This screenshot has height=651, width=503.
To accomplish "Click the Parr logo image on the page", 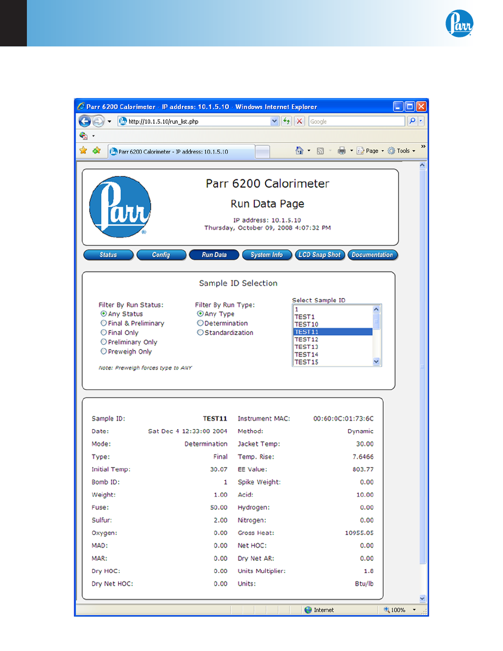I will coord(120,207).
